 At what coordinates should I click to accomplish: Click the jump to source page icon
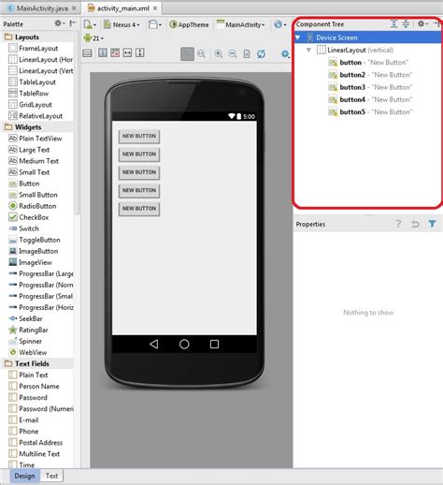(x=247, y=53)
